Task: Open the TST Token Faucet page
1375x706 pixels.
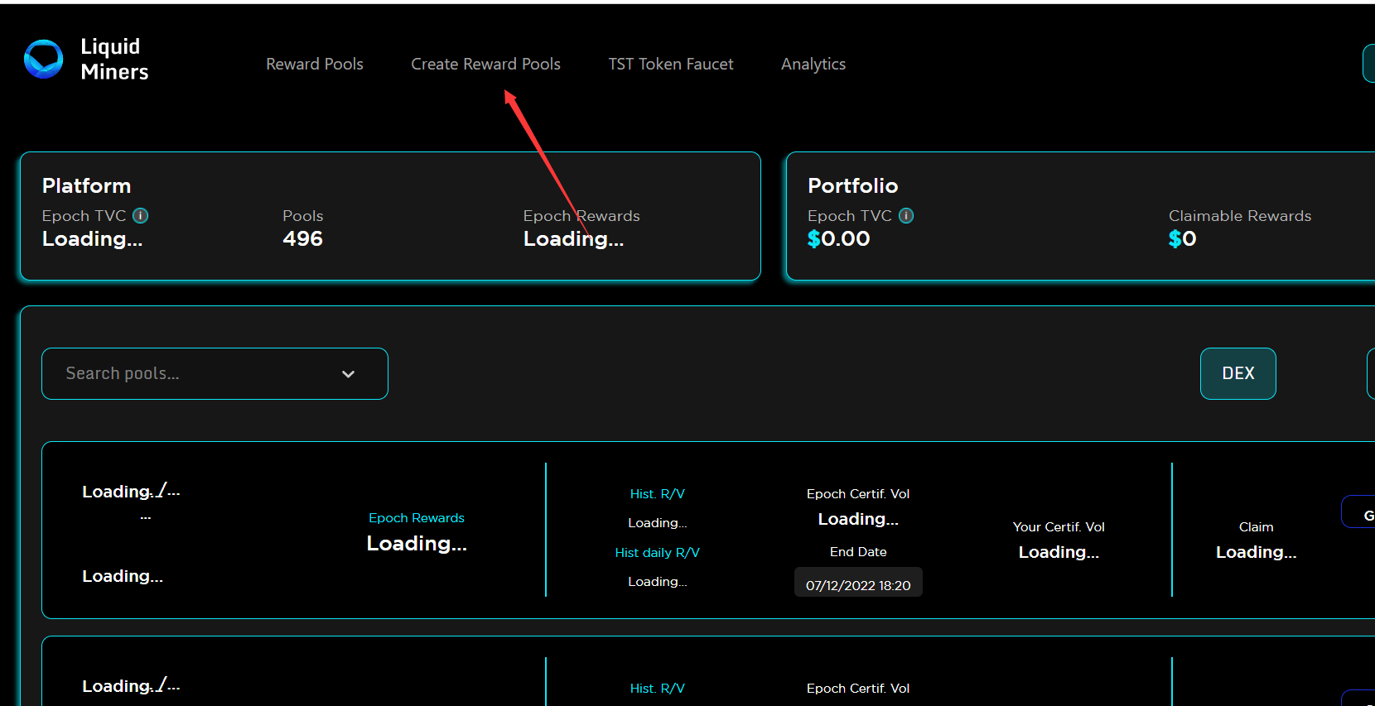Action: [x=671, y=64]
